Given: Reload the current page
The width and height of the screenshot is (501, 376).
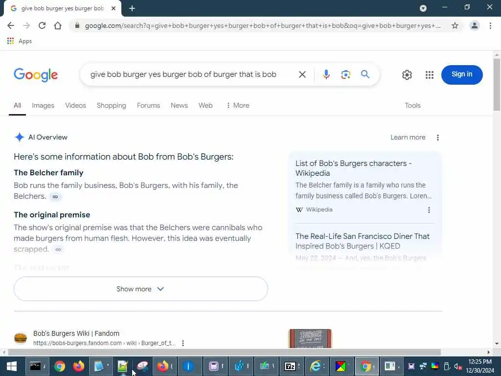Looking at the screenshot, I should coord(42,25).
